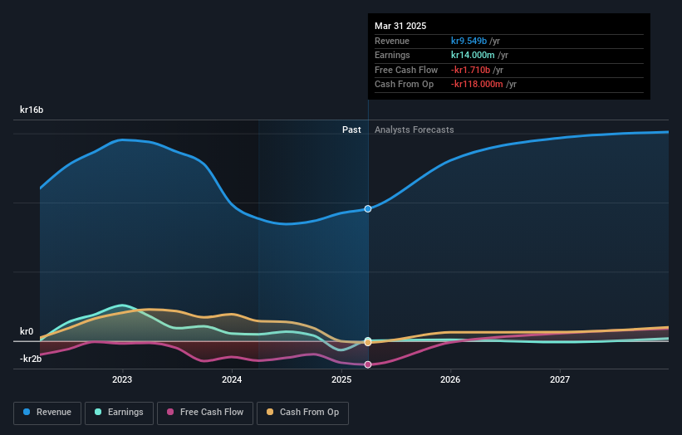Click the Mar 31 2025 tooltip date

click(x=400, y=26)
